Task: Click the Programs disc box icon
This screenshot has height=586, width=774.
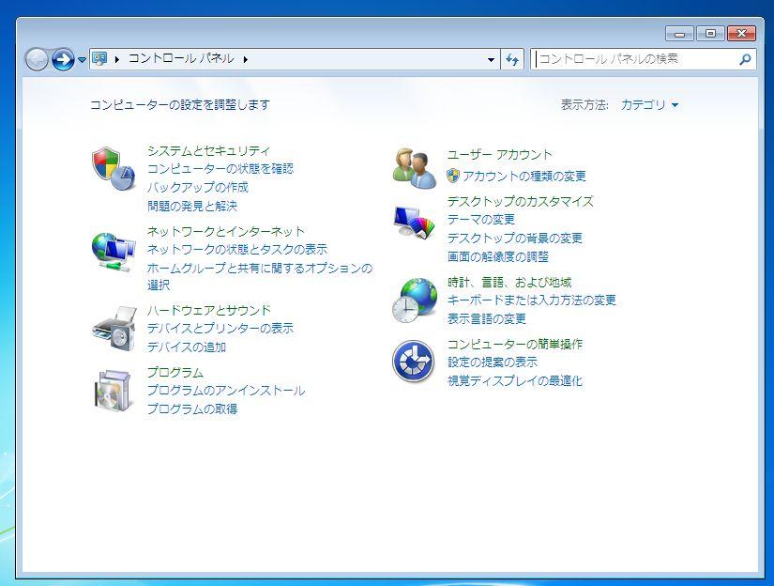Action: [x=113, y=390]
